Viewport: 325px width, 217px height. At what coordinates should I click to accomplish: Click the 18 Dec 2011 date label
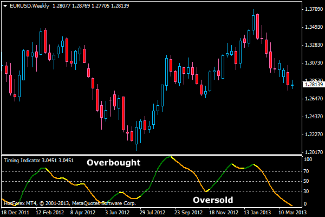tap(16, 213)
